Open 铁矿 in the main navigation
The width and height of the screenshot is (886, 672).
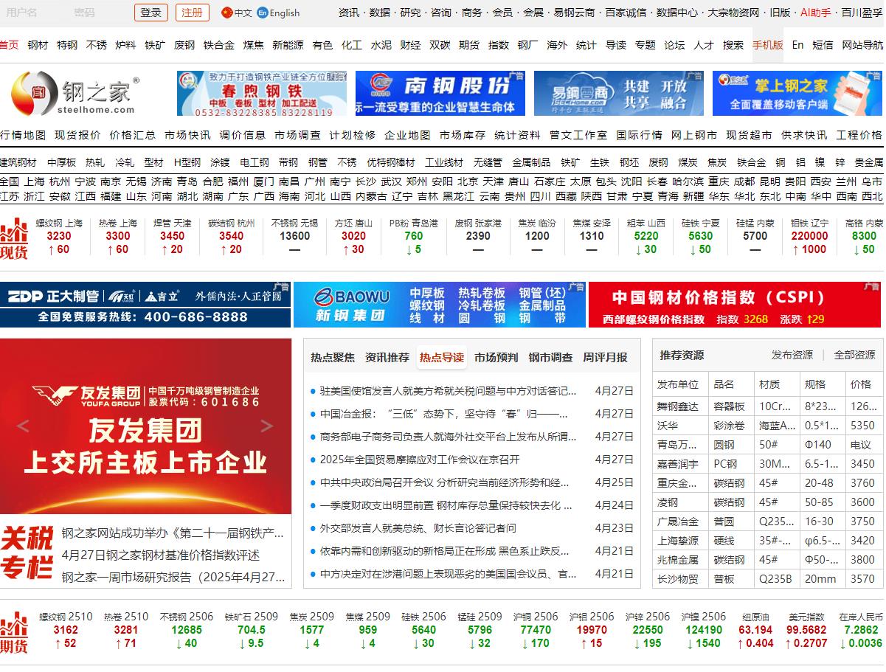(x=155, y=45)
